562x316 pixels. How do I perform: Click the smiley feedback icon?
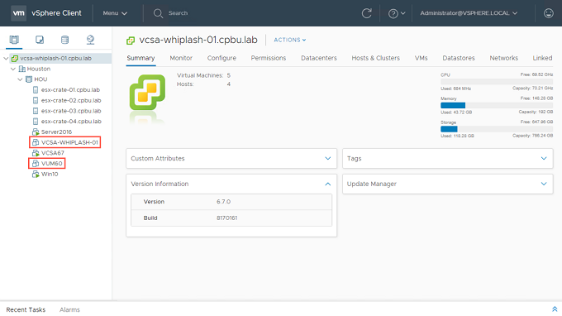549,13
